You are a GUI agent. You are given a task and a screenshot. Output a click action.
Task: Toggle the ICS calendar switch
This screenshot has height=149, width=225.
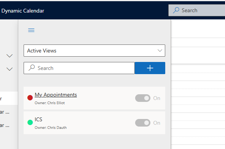click(x=143, y=123)
